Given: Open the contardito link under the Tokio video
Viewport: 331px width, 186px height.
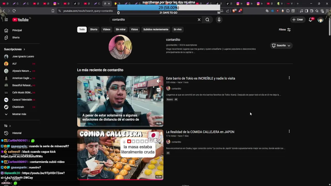Looking at the screenshot, I should pos(176,89).
